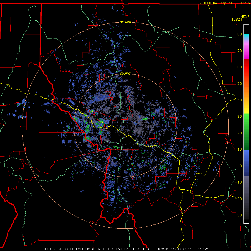This screenshot has height=251, width=251.
Task: Click the KMSX station identifier in the caption
Action: click(x=163, y=249)
